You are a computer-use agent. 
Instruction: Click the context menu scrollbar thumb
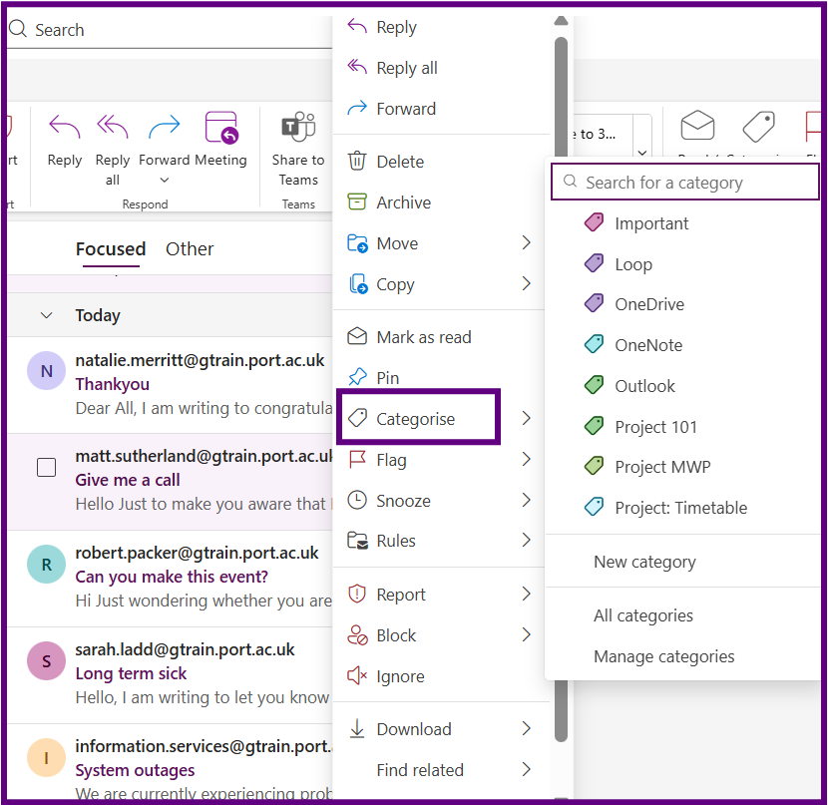pyautogui.click(x=562, y=388)
